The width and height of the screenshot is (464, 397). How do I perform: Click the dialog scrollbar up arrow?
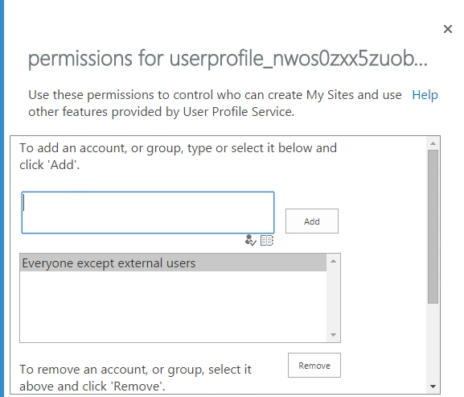433,143
